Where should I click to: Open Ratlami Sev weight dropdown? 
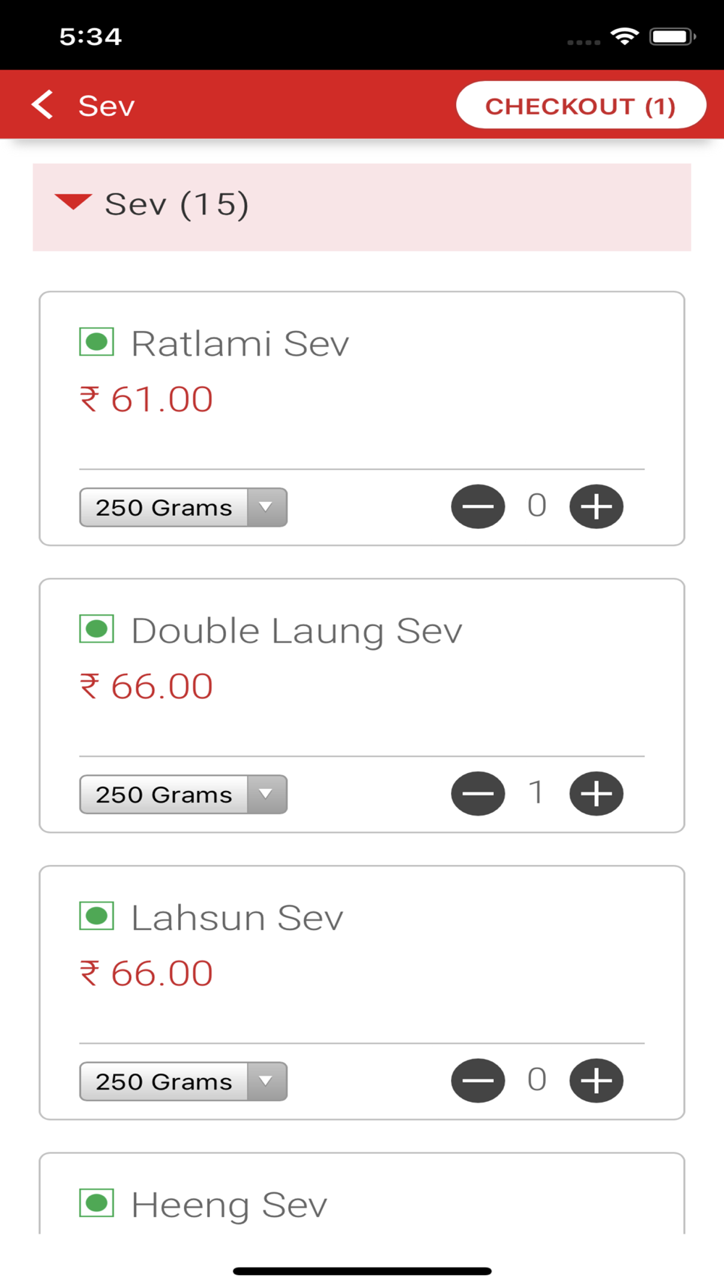coord(183,507)
